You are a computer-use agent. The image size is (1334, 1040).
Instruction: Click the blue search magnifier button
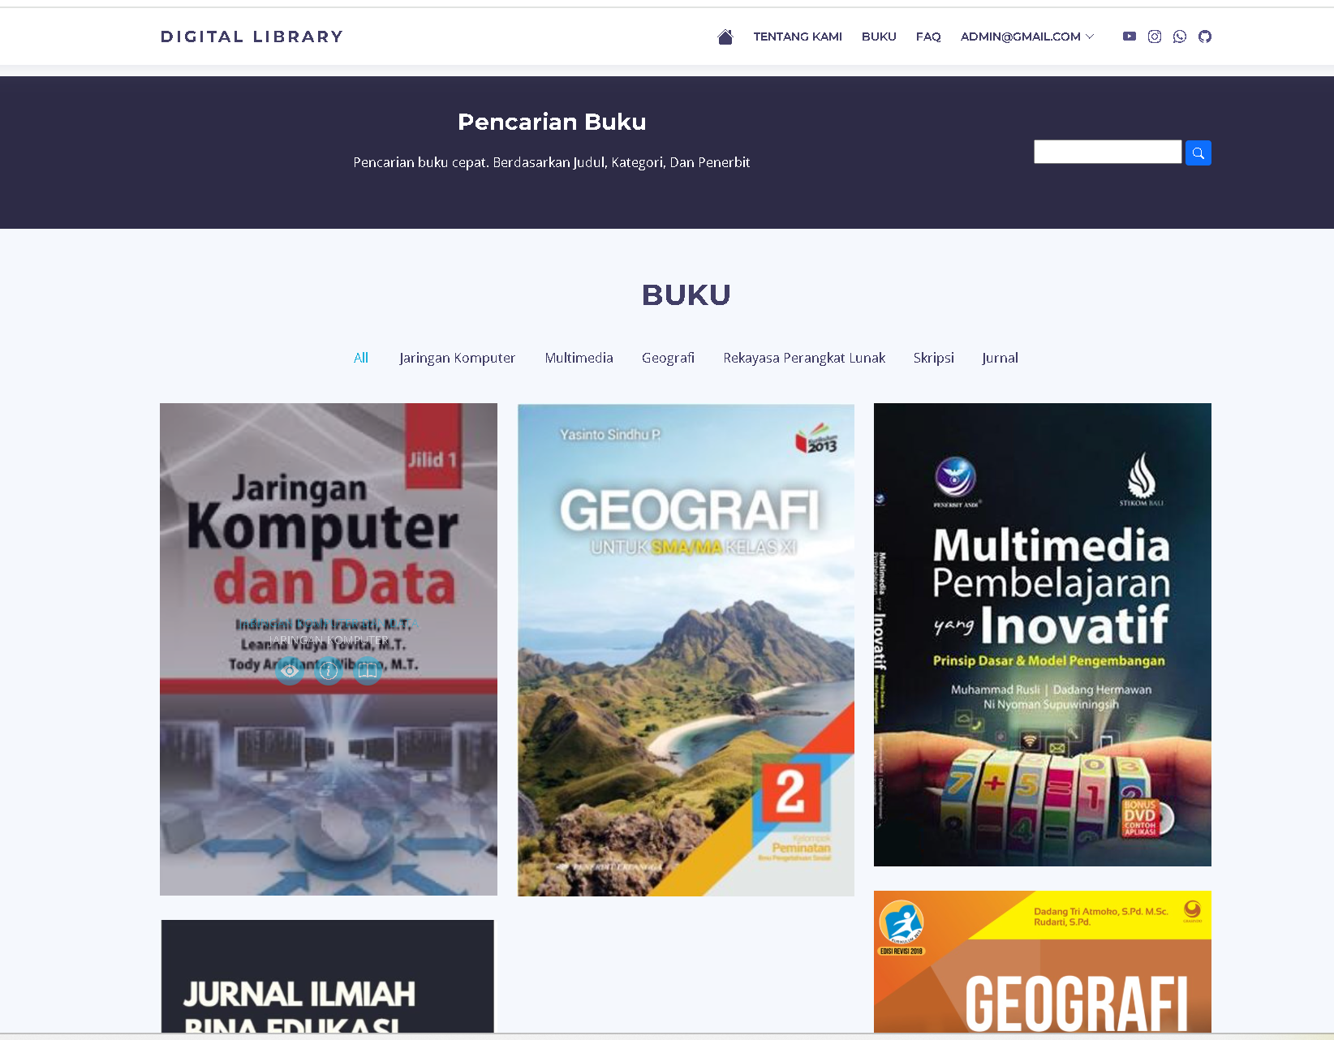[1198, 153]
